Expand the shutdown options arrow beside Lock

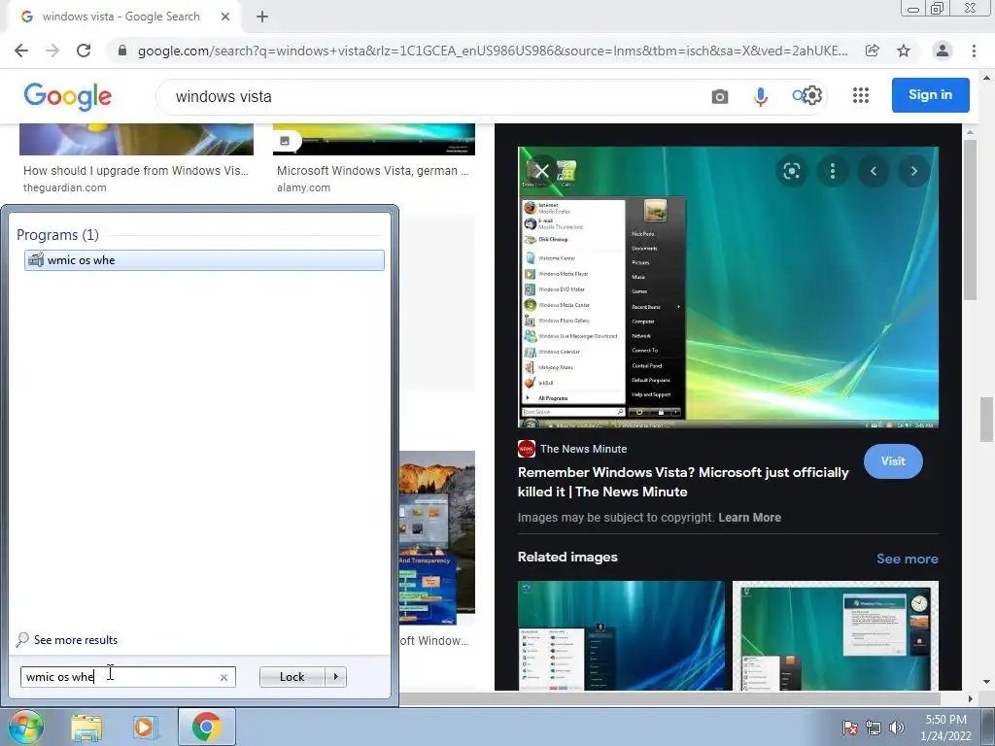pos(335,677)
